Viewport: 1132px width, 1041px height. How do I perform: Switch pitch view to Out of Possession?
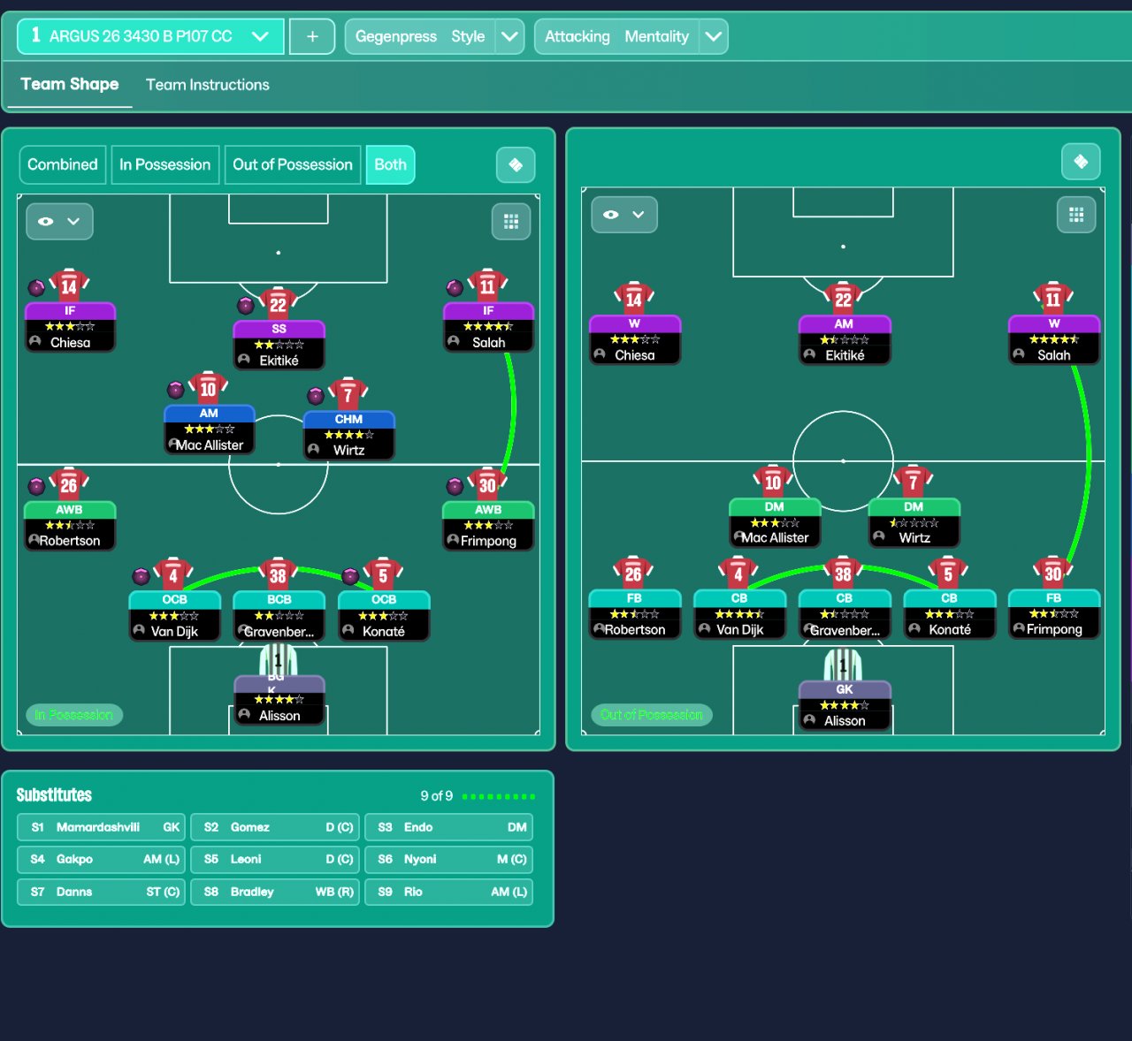[293, 164]
